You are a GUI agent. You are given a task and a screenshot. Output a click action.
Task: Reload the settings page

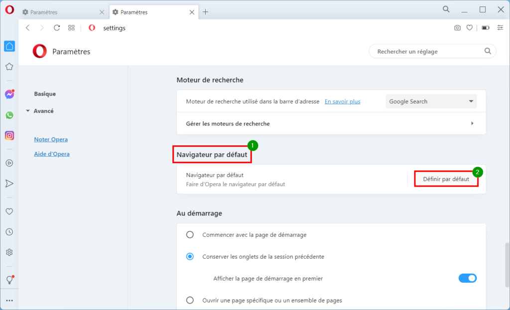point(57,28)
